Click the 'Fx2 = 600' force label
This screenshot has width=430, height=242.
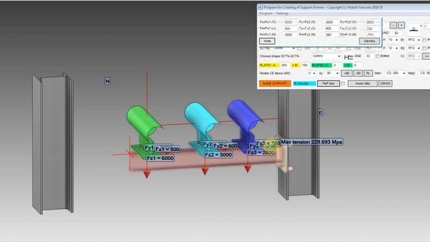(x=225, y=146)
